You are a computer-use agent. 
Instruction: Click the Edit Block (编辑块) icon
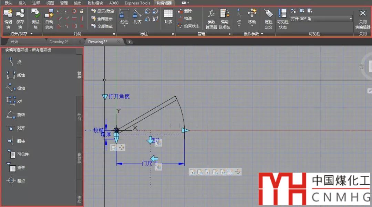click(8, 15)
